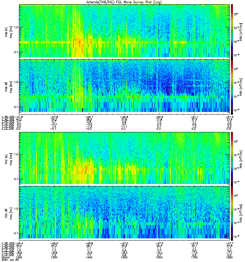Click the 0.1 frequency tick on THC B⊥ panel
This screenshot has width=245, height=262.
pos(16,179)
